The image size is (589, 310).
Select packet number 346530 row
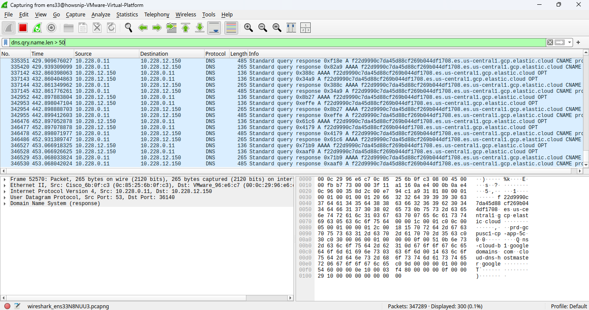coord(291,164)
